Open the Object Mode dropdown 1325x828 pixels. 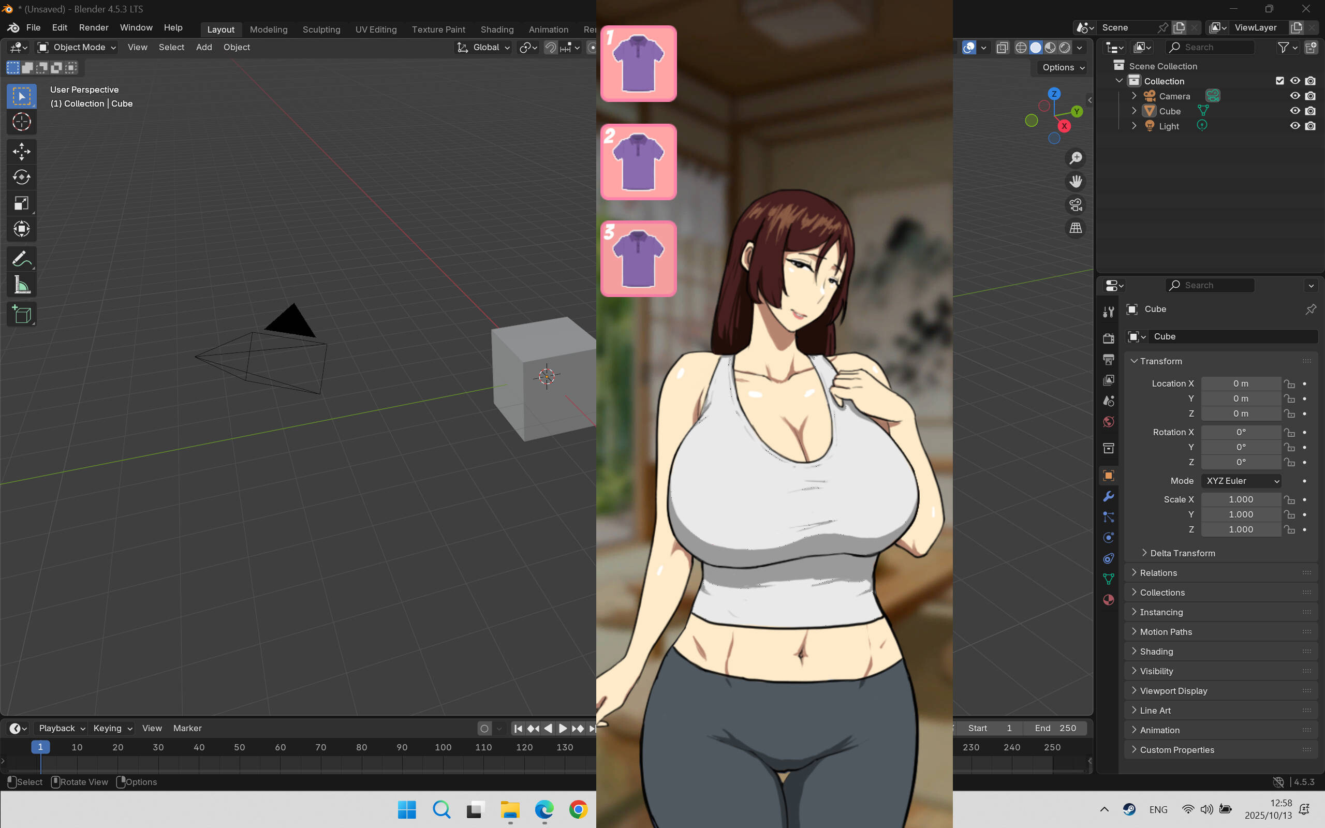pyautogui.click(x=76, y=47)
